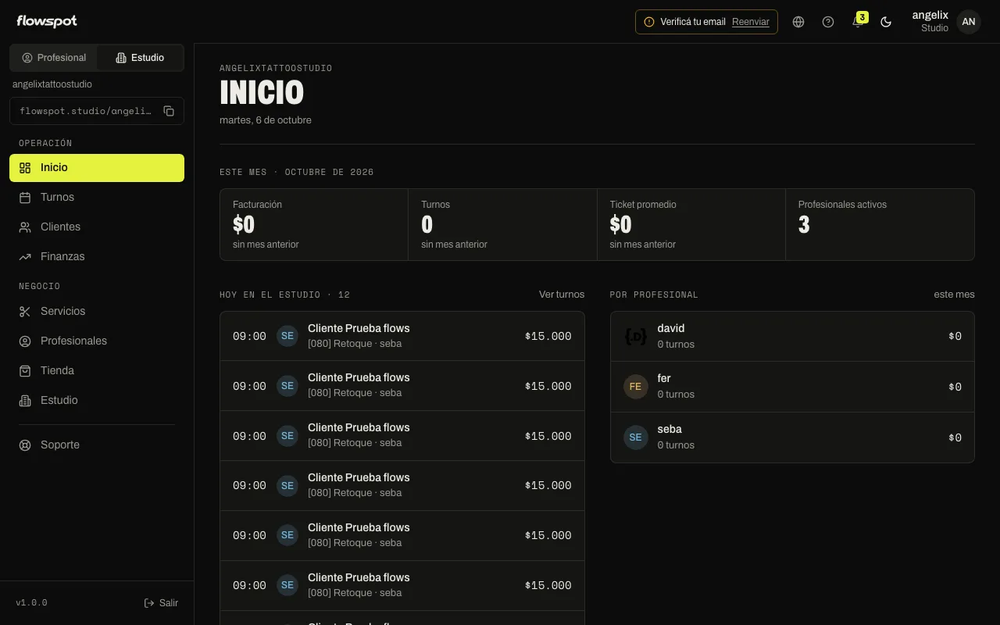Click 'angelixtattoostudio' name in sidebar
The image size is (1000, 625).
[x=52, y=84]
